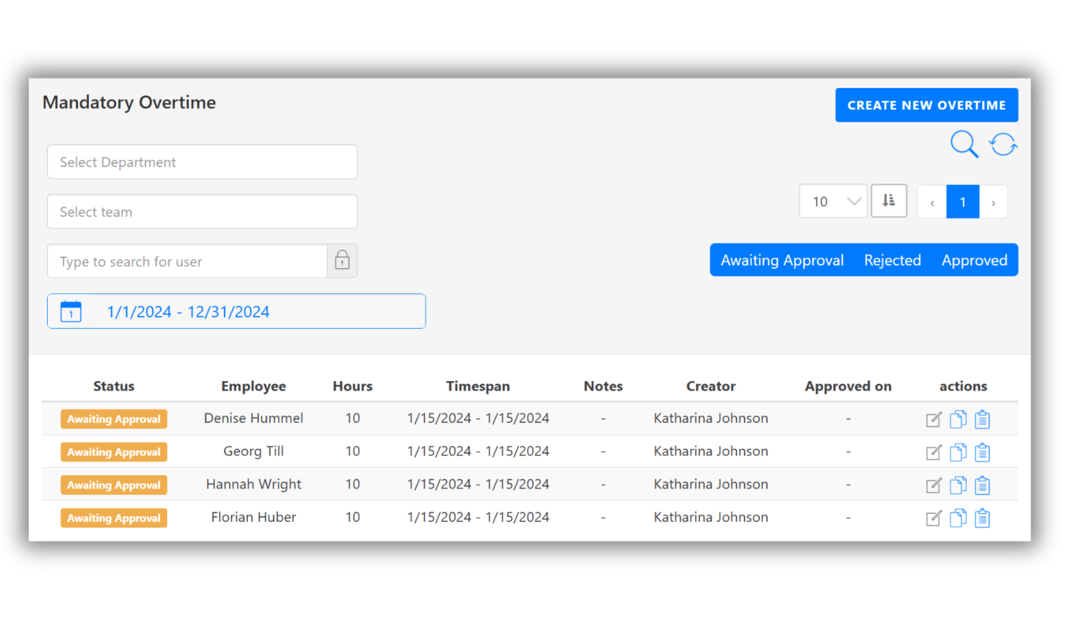
Task: Toggle the Approved status filter
Action: pyautogui.click(x=974, y=260)
